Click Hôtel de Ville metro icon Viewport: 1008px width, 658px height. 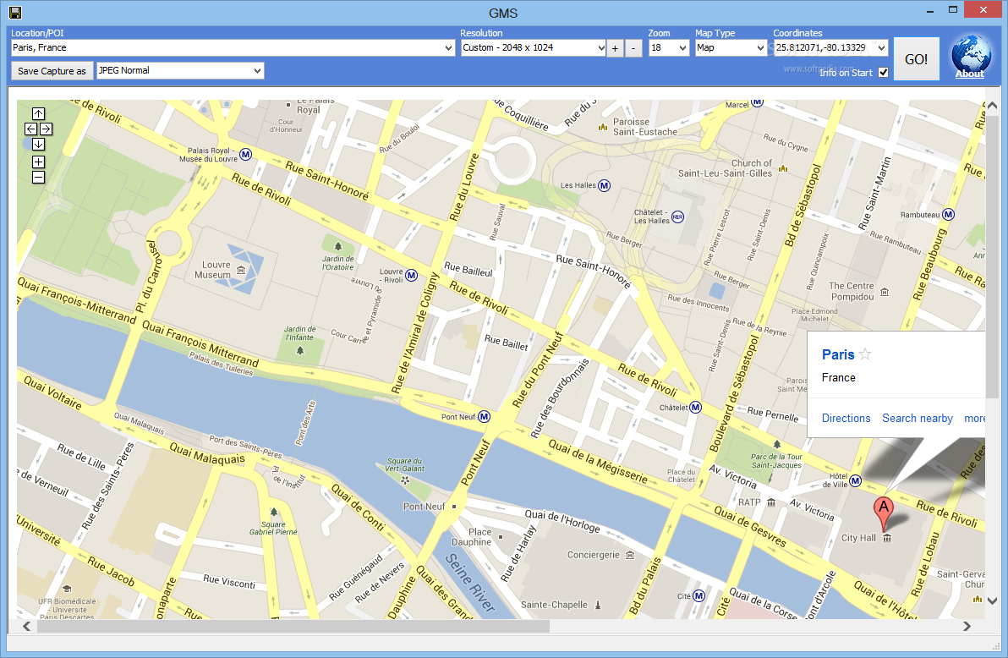pos(855,480)
